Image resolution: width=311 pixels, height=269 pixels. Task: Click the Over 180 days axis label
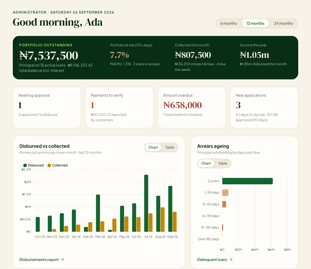pos(208,239)
